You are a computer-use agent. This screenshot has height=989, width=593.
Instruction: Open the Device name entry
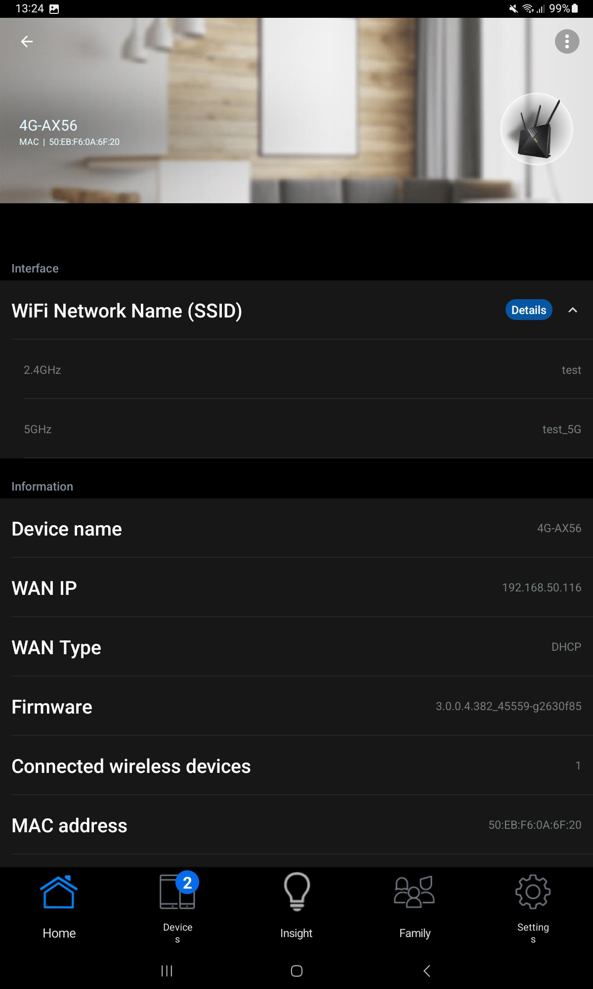tap(296, 529)
